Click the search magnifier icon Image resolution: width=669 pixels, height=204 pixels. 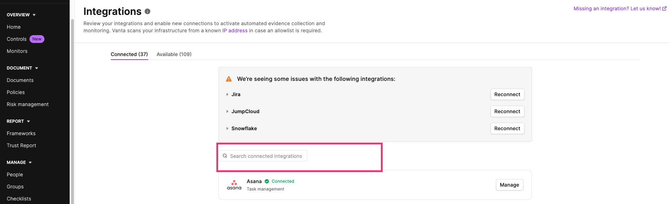point(225,156)
